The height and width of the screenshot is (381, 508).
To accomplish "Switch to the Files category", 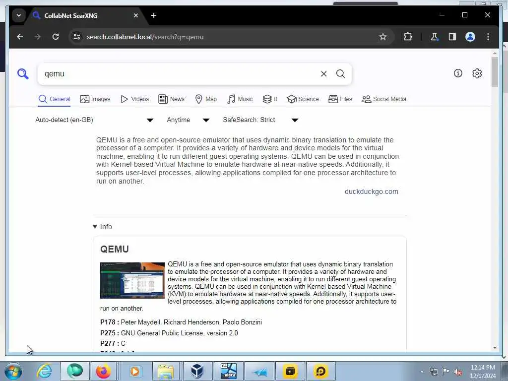I will [340, 99].
